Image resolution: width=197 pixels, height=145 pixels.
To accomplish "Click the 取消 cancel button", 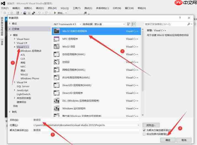I will click(184, 140).
